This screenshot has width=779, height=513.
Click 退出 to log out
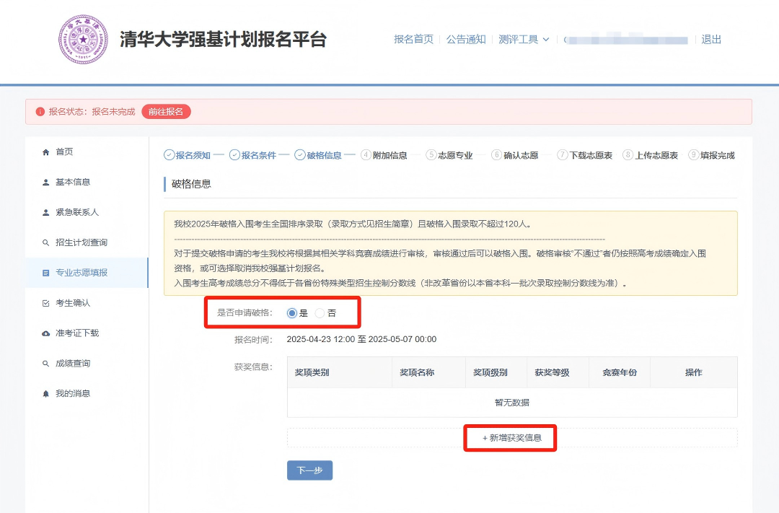point(711,40)
